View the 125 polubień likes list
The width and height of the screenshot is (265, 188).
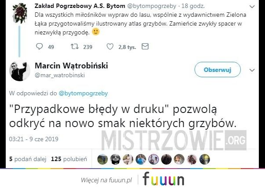click(69, 159)
